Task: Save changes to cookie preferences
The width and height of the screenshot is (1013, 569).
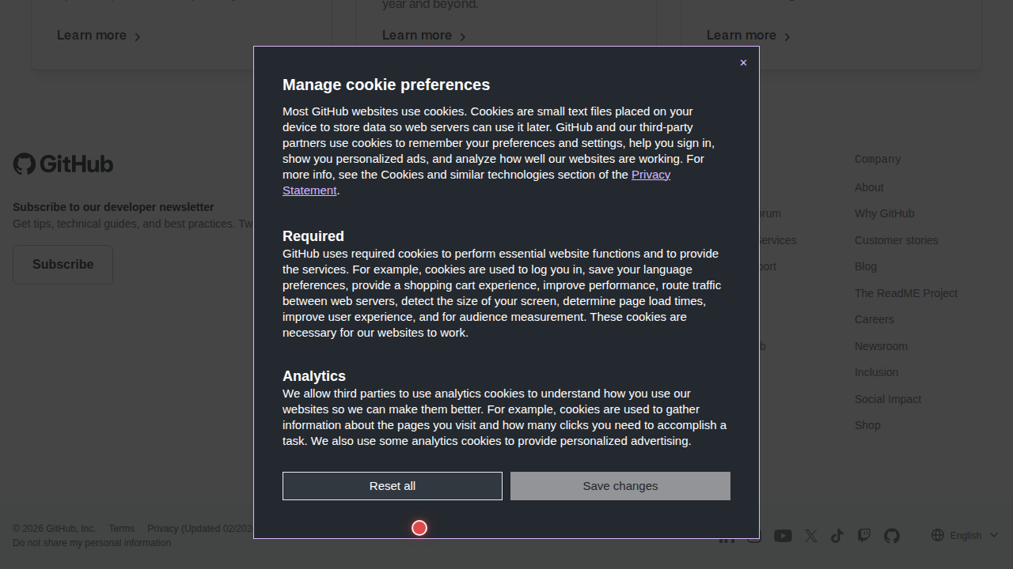Action: tap(620, 486)
